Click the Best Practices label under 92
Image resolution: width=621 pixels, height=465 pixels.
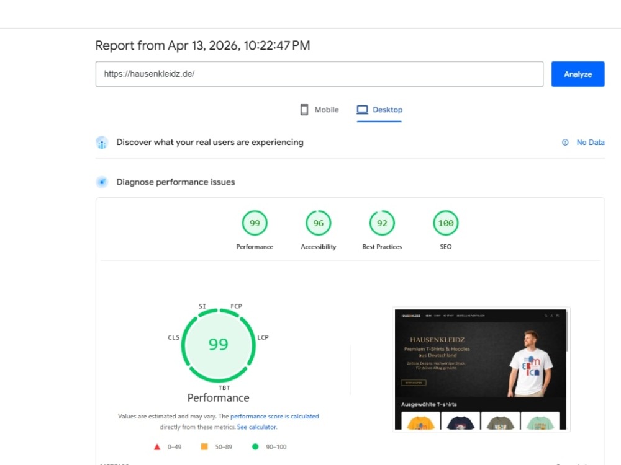click(x=382, y=247)
